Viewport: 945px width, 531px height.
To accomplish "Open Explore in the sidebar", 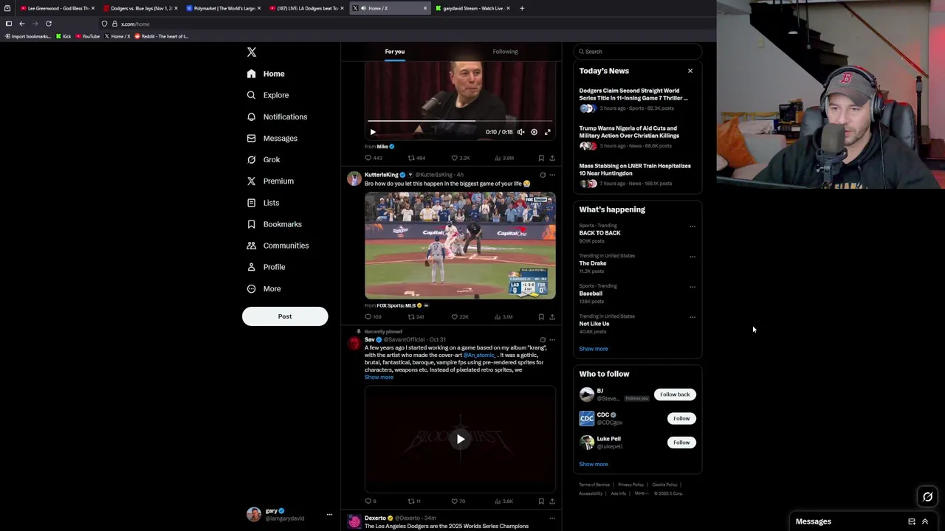I will pos(268,95).
